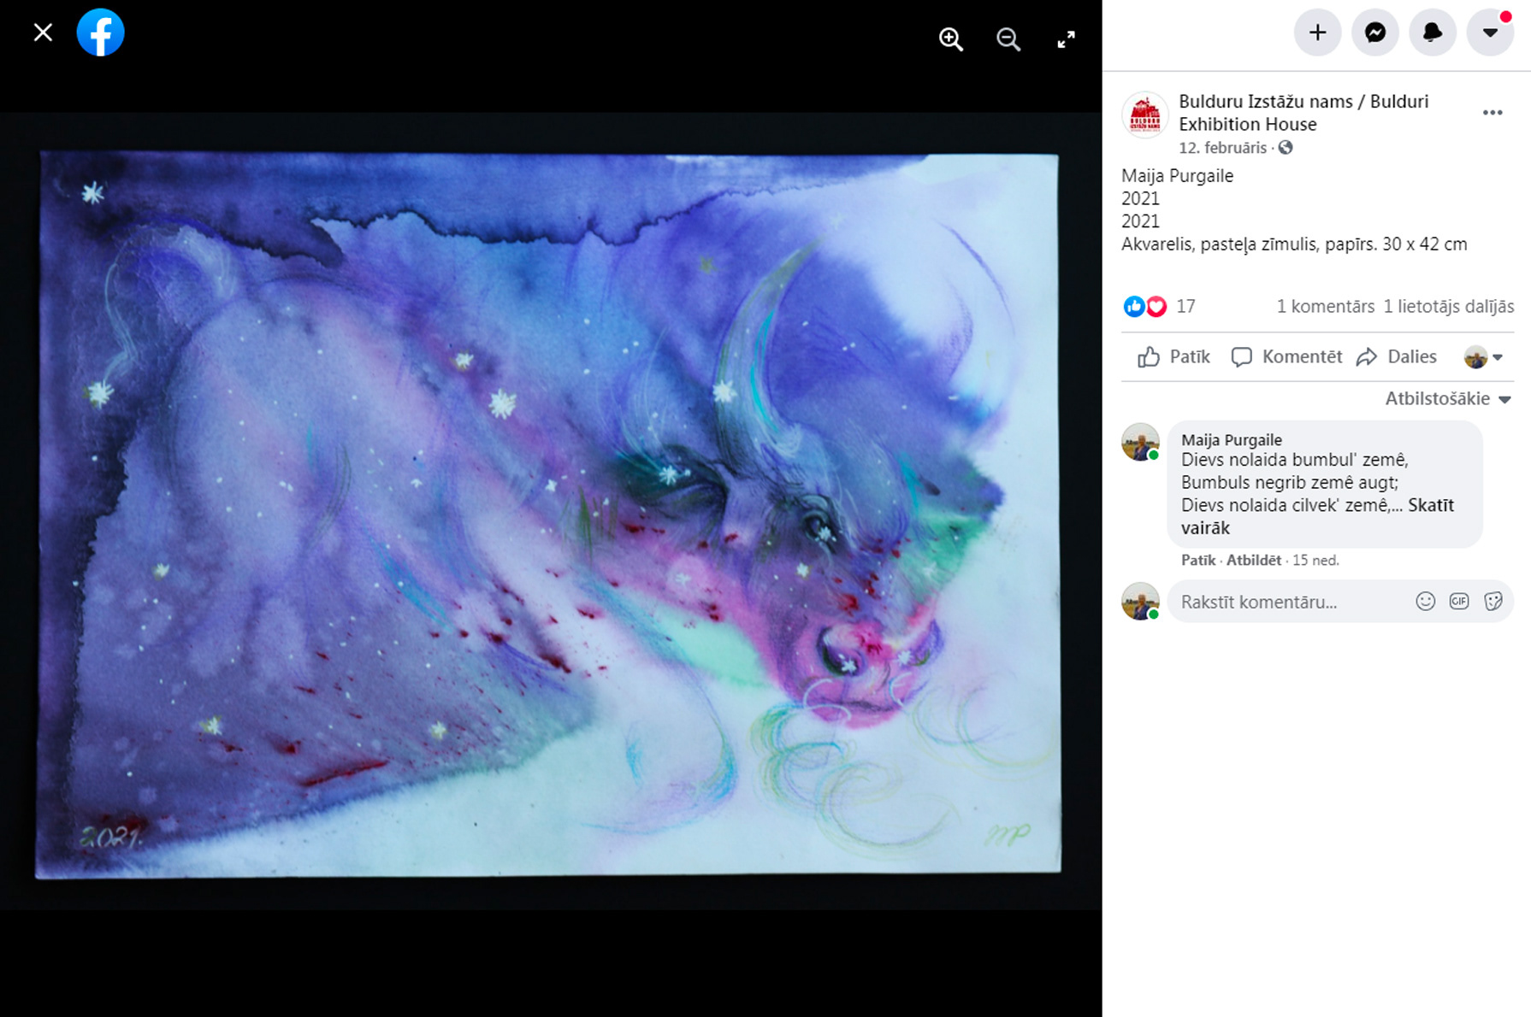Focus the Rakstīt komentāru input field
Viewport: 1531px width, 1017px height.
[x=1340, y=602]
